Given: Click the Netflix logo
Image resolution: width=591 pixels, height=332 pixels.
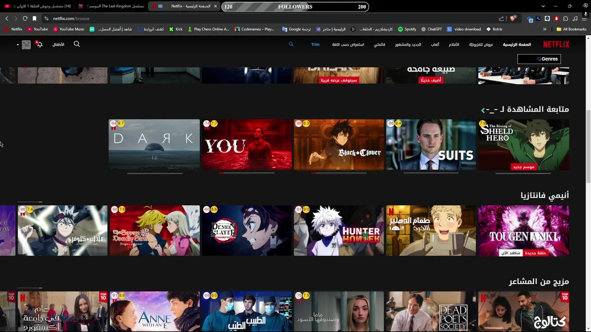Looking at the screenshot, I should [x=556, y=44].
